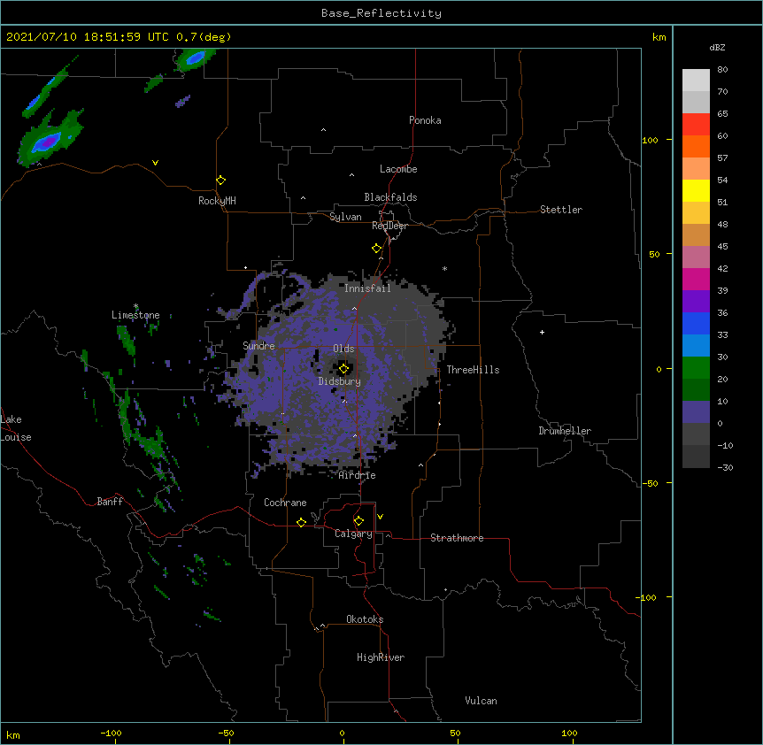Select the asterisk marker northeast of Innisfail

click(444, 268)
